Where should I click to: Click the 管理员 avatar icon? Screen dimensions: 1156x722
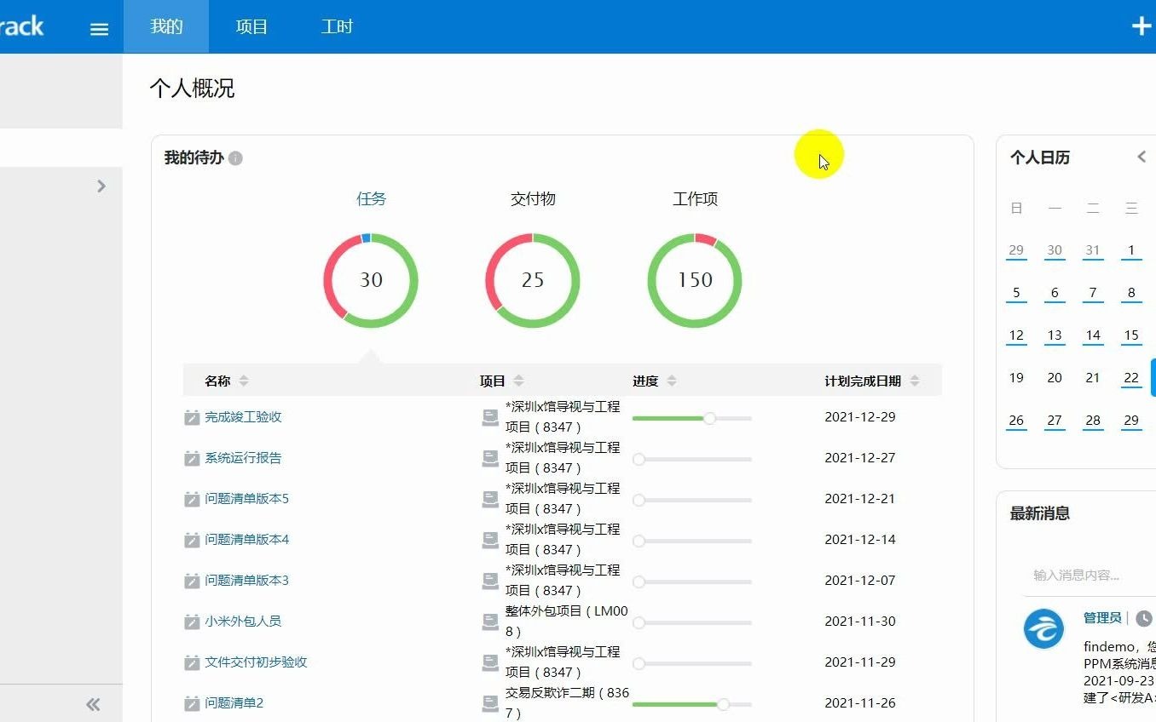pyautogui.click(x=1043, y=629)
